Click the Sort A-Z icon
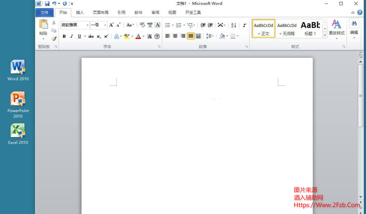Screen dimensions: 366x214 coord(234,25)
